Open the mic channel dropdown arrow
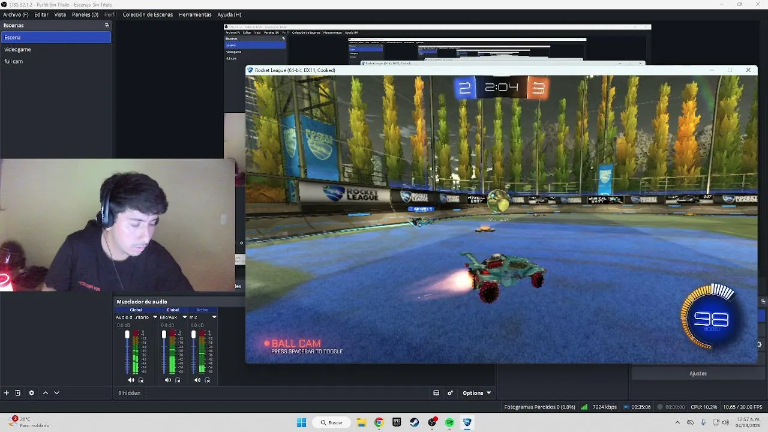The width and height of the screenshot is (768, 432). tap(214, 317)
